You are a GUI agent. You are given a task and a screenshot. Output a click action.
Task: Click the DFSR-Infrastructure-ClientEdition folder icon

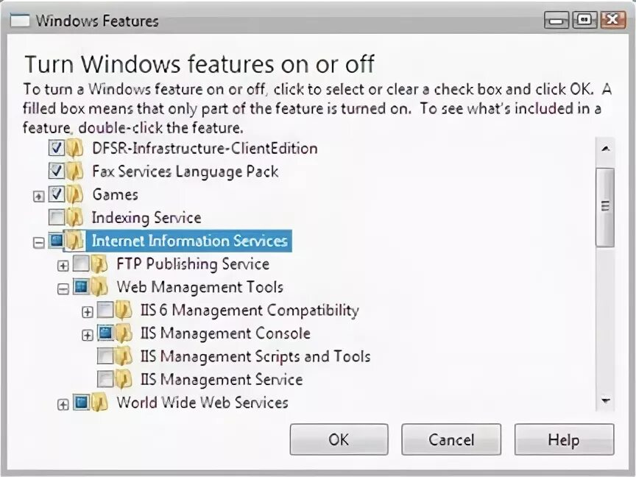[75, 149]
